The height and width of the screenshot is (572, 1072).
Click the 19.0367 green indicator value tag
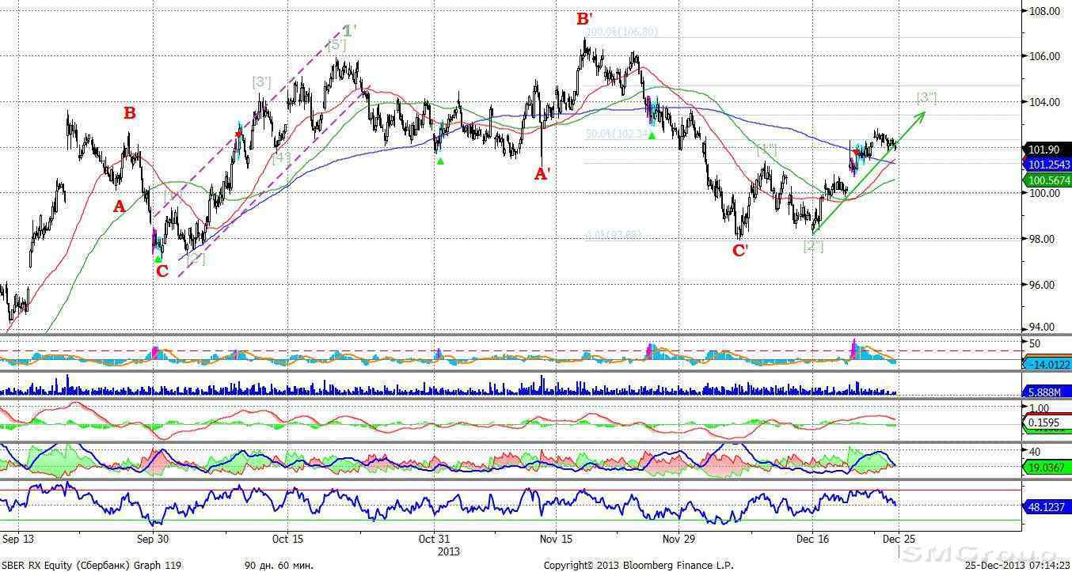point(1046,468)
